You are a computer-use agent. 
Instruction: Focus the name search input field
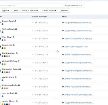(31, 5)
